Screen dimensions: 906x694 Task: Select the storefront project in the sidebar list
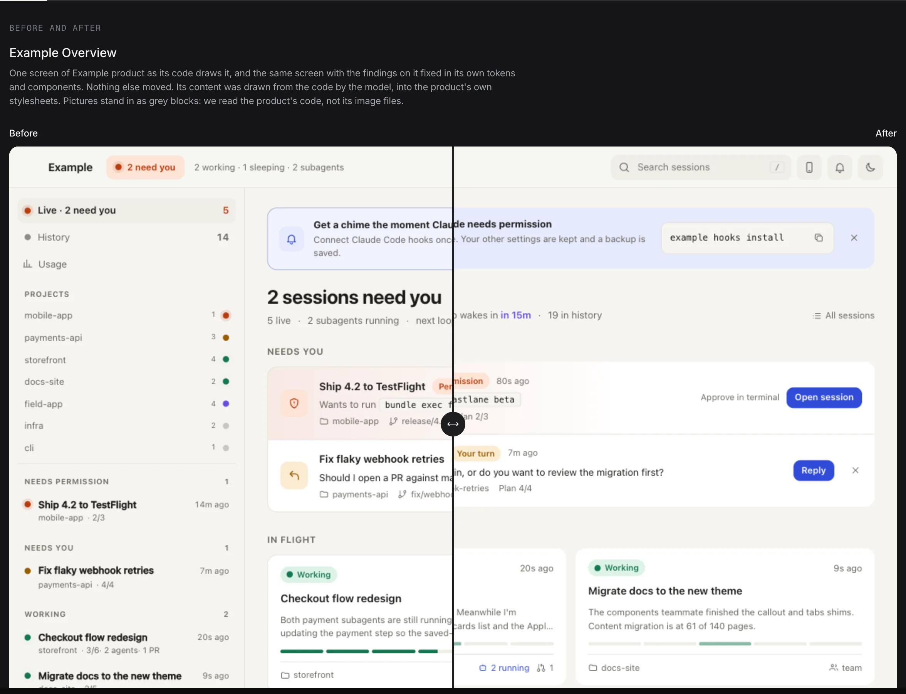point(127,360)
